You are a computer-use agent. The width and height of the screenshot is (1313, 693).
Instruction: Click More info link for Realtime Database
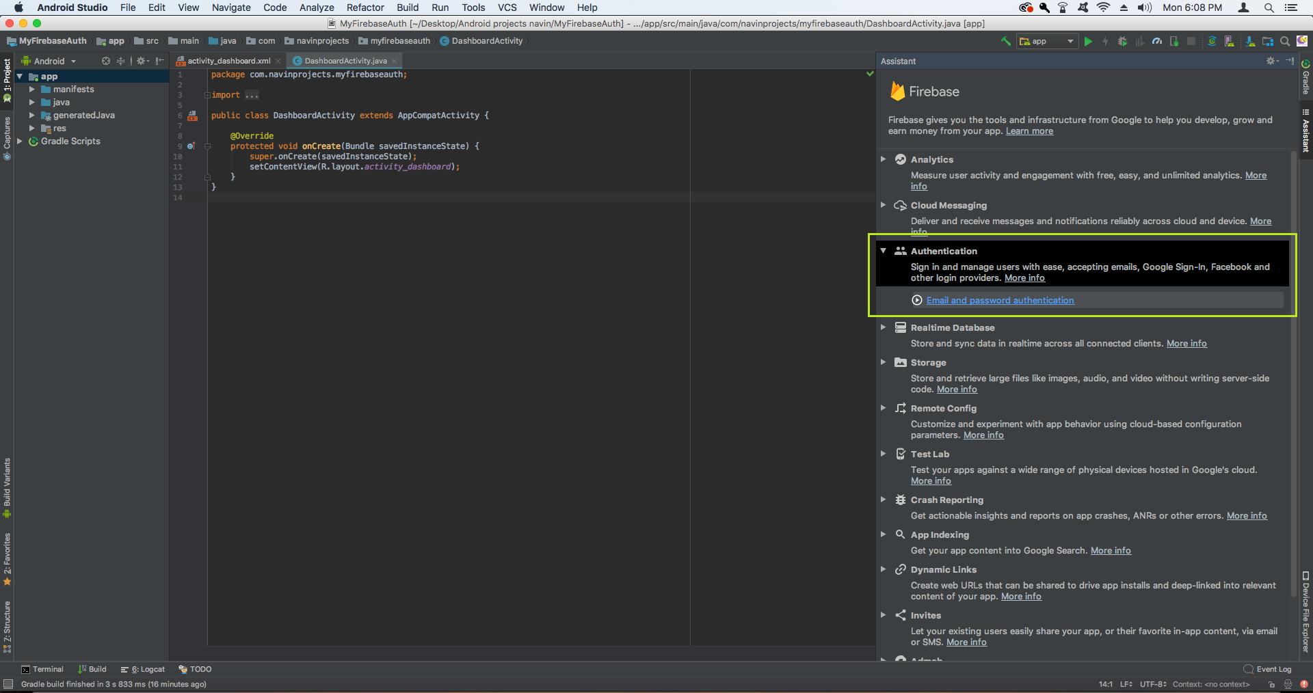coord(1186,344)
